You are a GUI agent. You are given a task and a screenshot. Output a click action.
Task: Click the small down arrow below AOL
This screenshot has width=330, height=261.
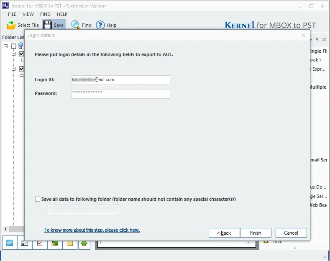click(x=295, y=248)
